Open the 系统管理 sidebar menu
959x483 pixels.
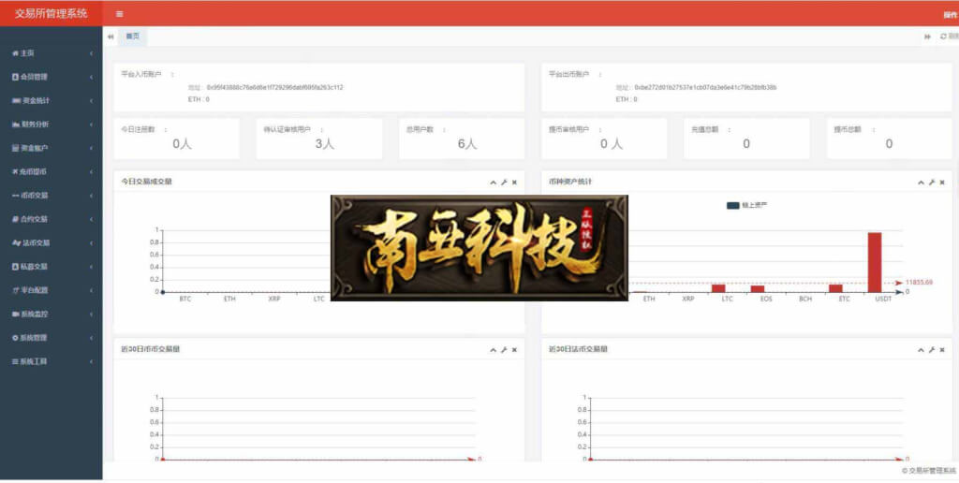pos(52,338)
